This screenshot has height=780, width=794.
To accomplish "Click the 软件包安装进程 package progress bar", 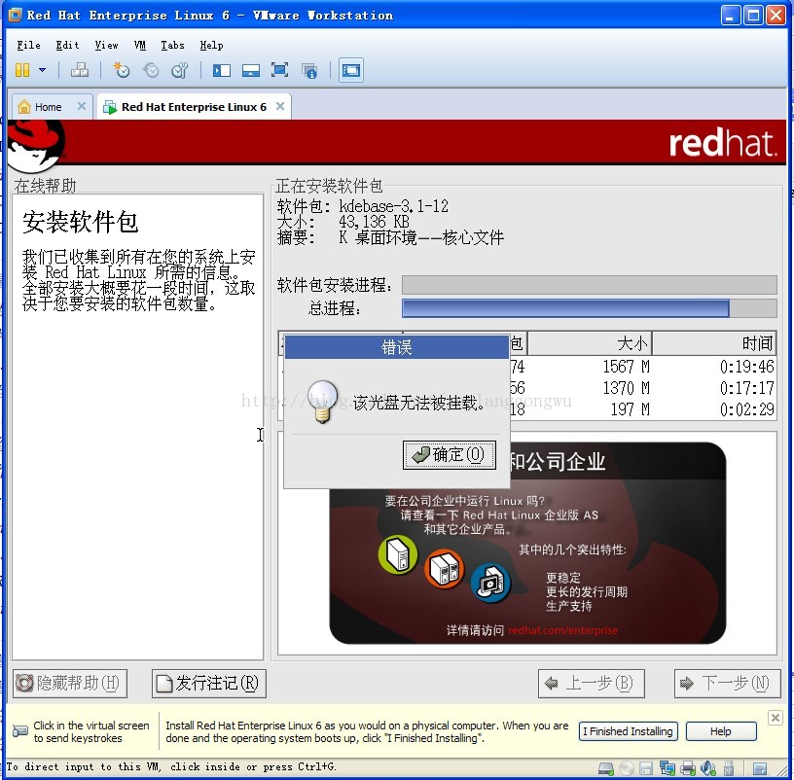I will click(590, 285).
